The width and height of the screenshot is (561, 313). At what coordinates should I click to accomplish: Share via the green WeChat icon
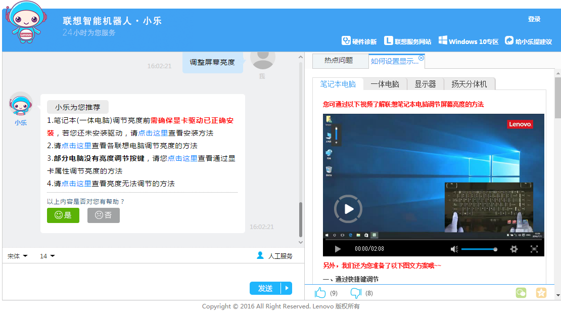(x=521, y=293)
